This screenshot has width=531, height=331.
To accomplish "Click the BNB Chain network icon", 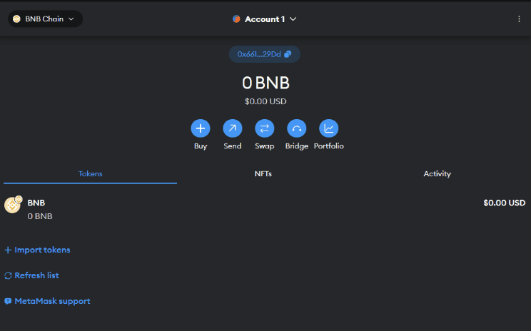I will (16, 19).
